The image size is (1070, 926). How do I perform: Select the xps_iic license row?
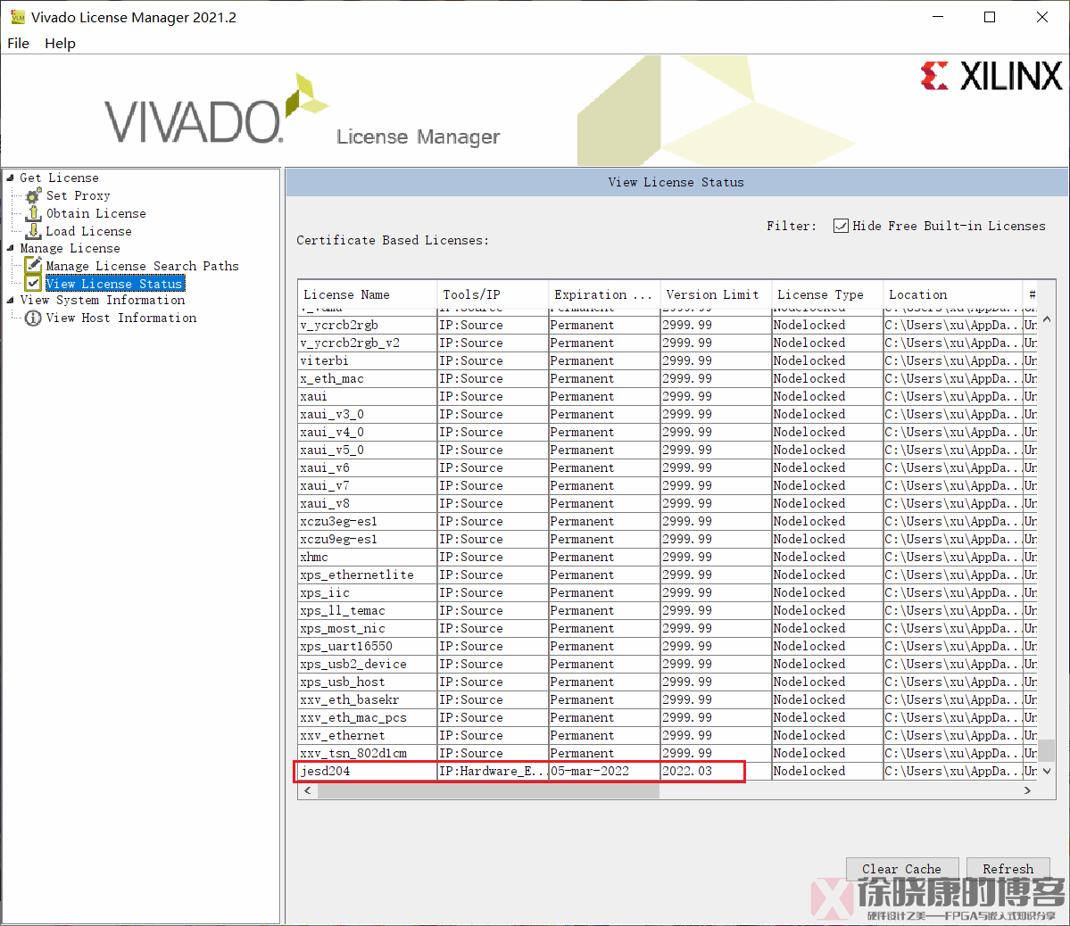(668, 593)
